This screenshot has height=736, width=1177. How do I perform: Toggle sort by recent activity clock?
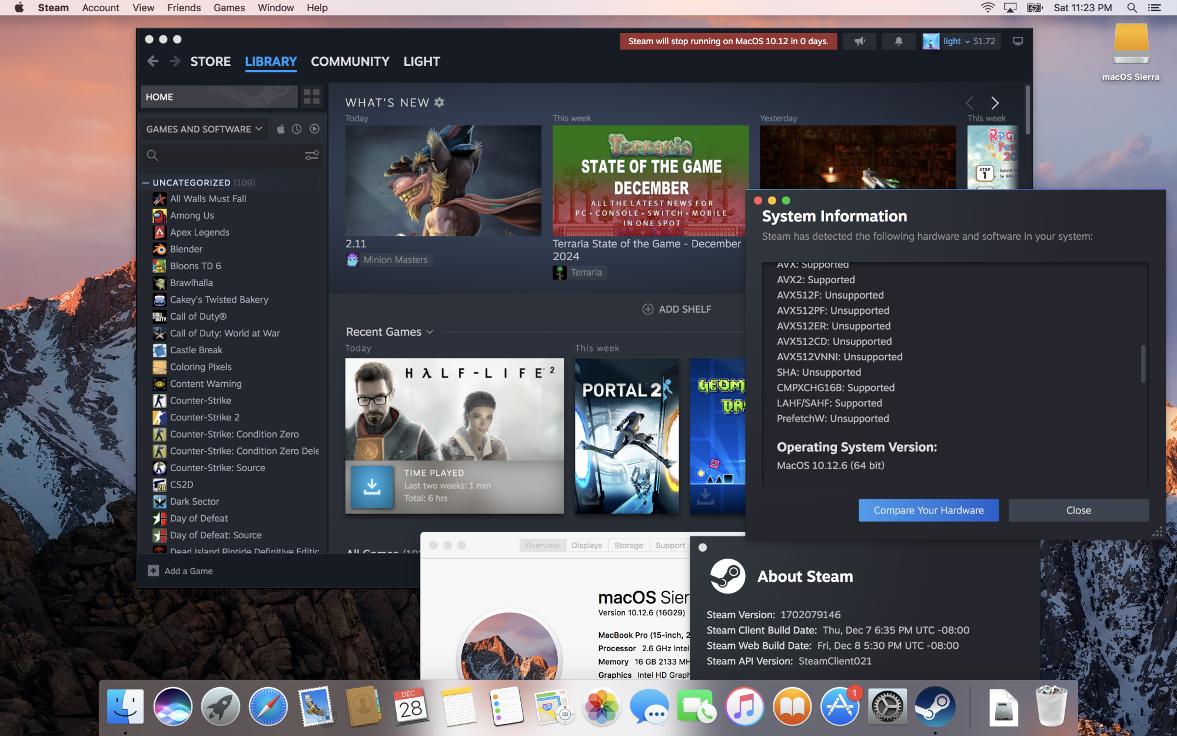[297, 129]
